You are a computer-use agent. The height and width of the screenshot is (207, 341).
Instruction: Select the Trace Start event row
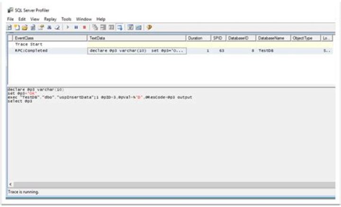(x=170, y=45)
